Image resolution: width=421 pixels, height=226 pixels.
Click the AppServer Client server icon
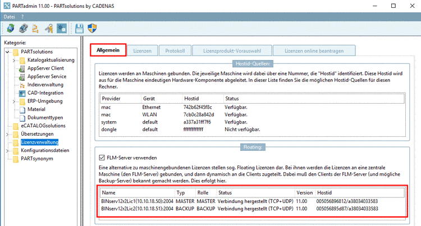[22, 68]
